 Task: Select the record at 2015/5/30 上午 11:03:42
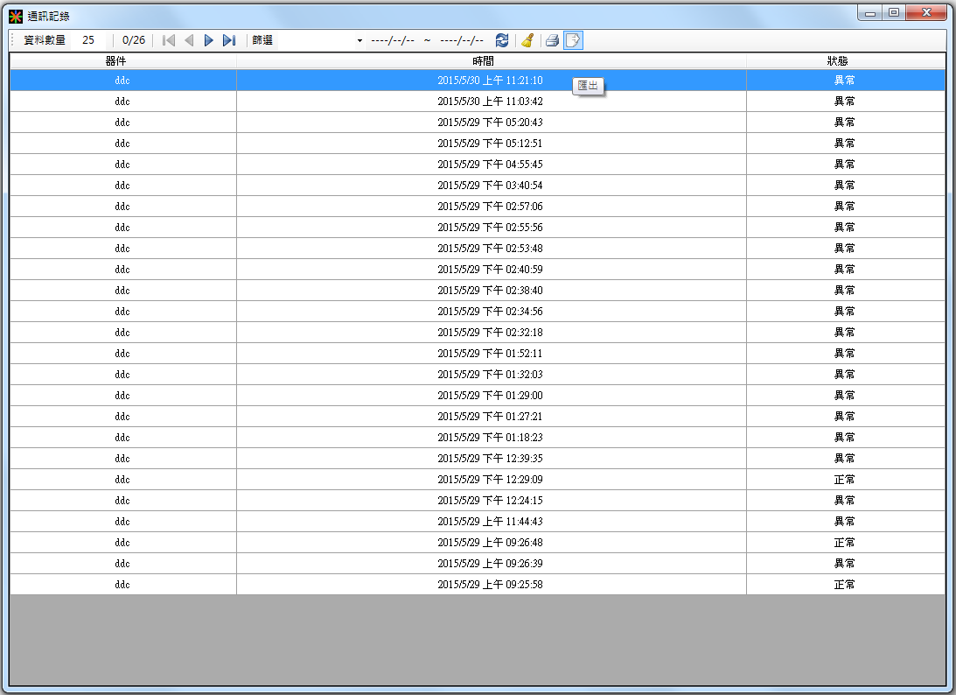pyautogui.click(x=490, y=102)
